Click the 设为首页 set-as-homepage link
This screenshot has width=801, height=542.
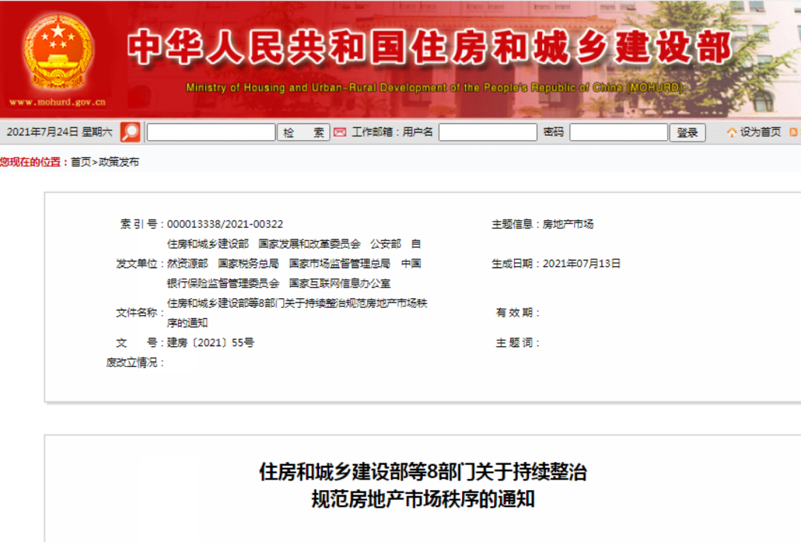760,133
